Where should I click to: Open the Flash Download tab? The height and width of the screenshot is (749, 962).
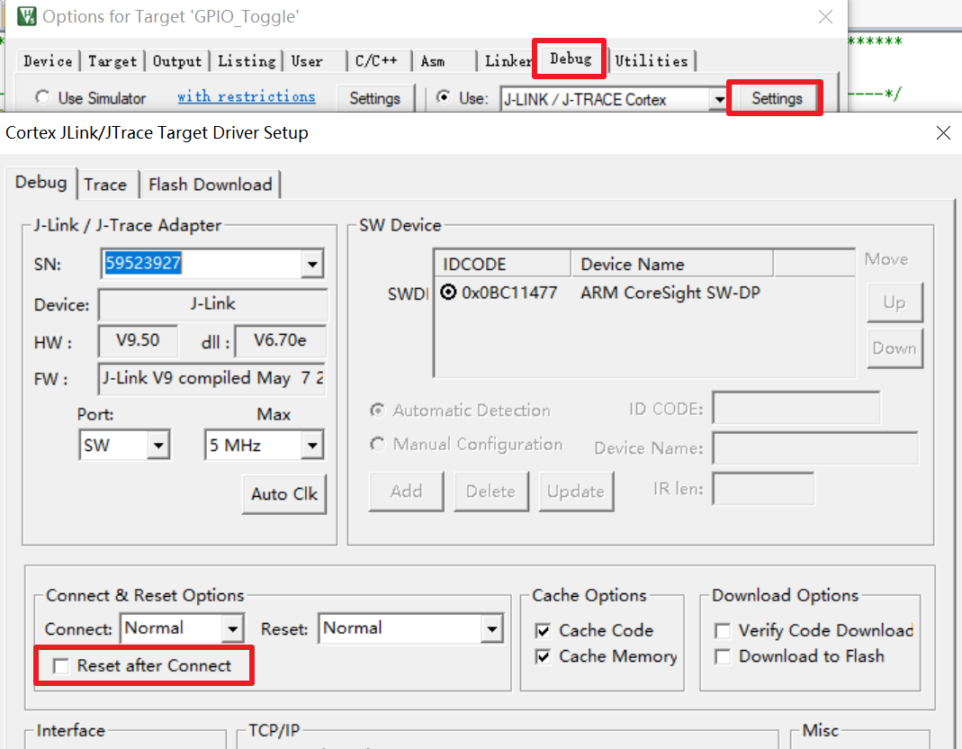(x=210, y=185)
